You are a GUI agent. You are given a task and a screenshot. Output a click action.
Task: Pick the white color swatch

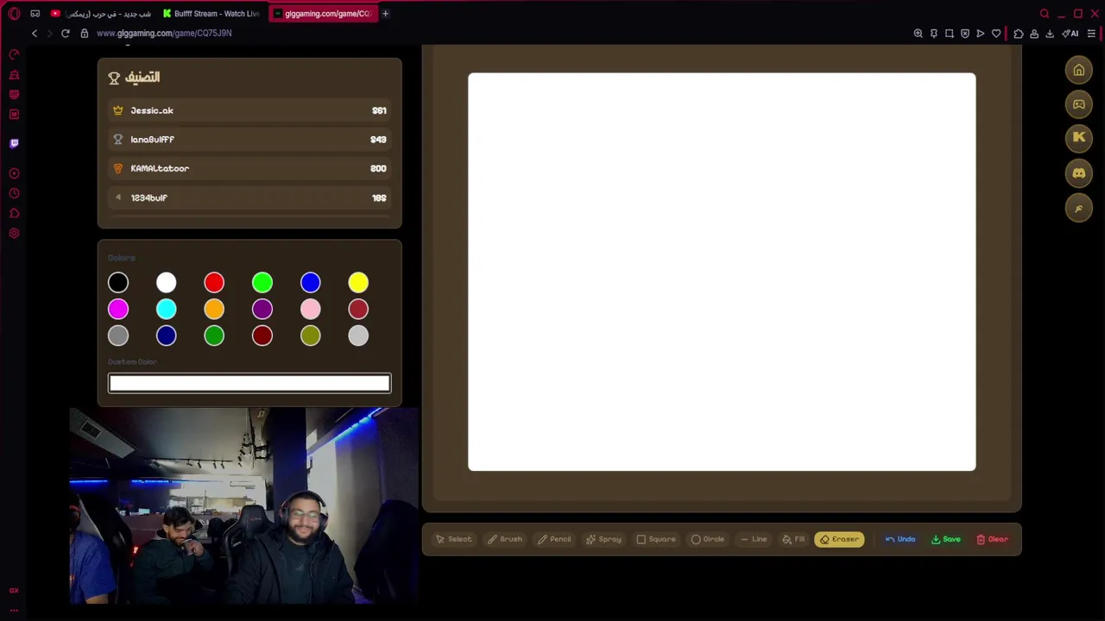(x=167, y=283)
